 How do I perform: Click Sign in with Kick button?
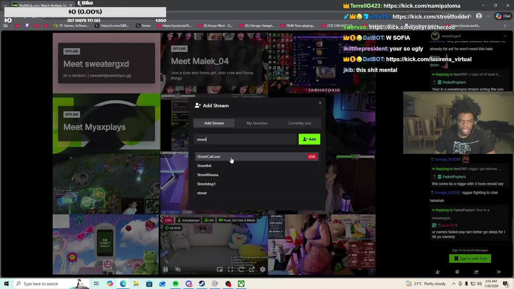470,258
